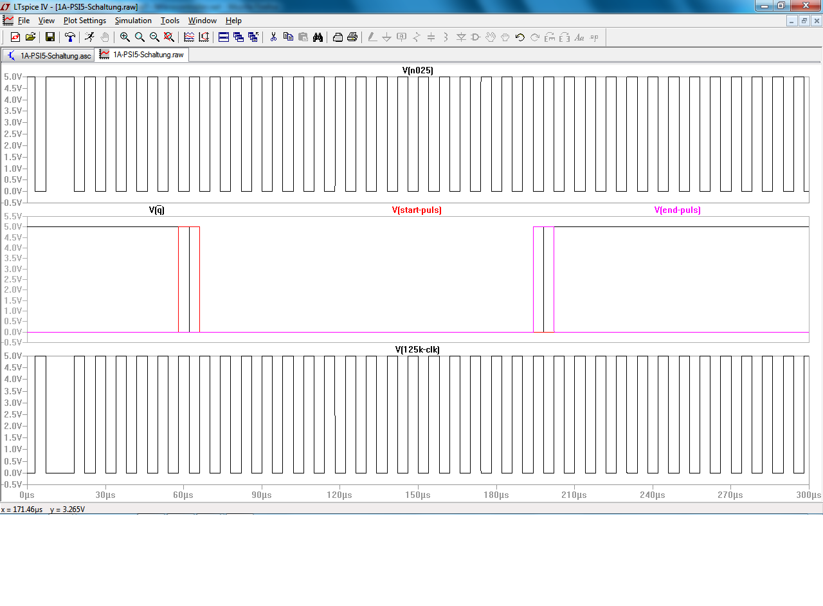Click the Cut scissors icon
Screen dimensions: 823x606
(273, 37)
